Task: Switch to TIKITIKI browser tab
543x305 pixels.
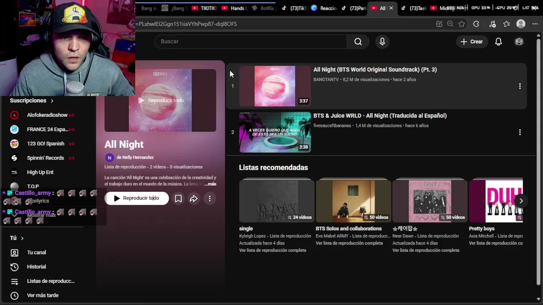Action: point(204,8)
